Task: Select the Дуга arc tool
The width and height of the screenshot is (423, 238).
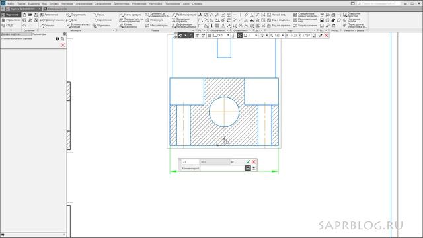Action: pos(72,20)
